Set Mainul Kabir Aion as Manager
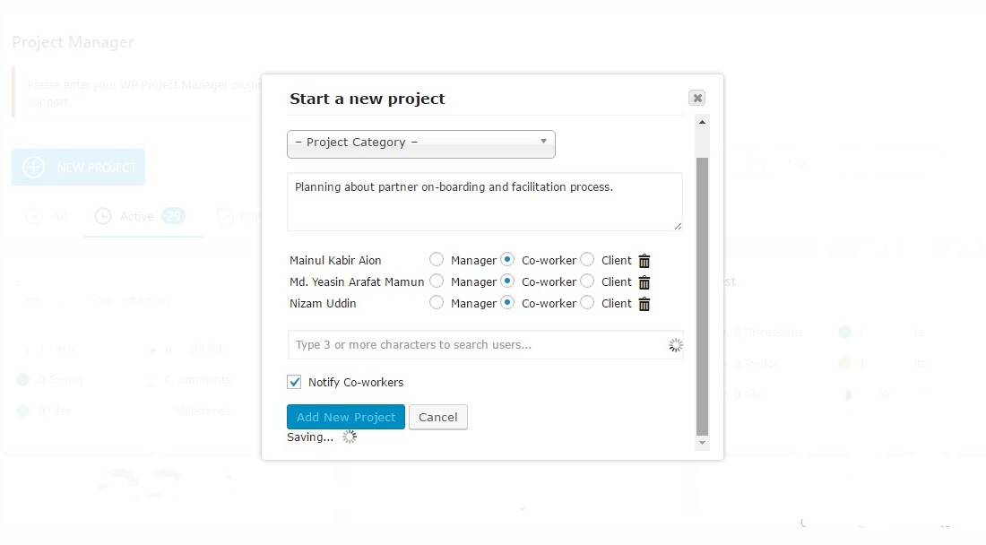 point(437,260)
